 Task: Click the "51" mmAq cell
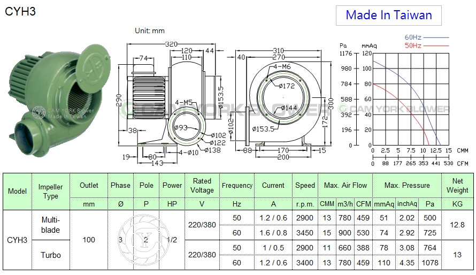click(384, 218)
